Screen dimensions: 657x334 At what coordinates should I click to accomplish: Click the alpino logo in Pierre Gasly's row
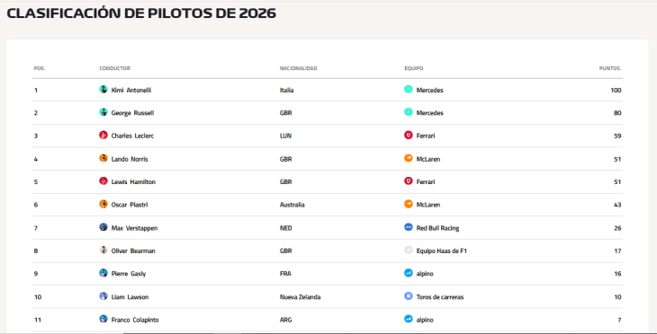pos(408,273)
